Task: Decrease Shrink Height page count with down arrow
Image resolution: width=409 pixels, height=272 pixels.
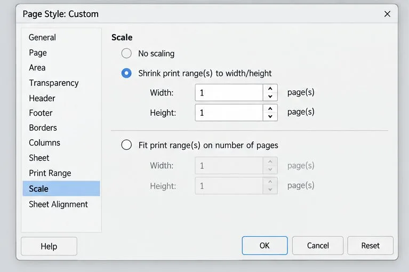Action: [270, 117]
